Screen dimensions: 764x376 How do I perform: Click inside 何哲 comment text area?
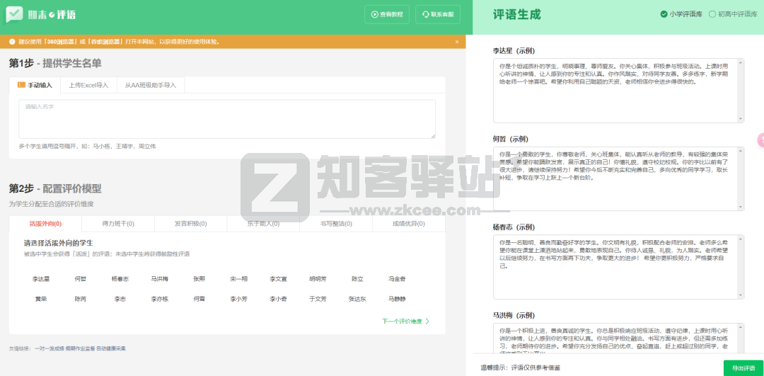tap(614, 177)
